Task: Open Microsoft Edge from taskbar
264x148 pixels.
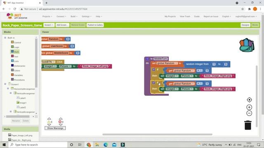Action: coord(106,145)
